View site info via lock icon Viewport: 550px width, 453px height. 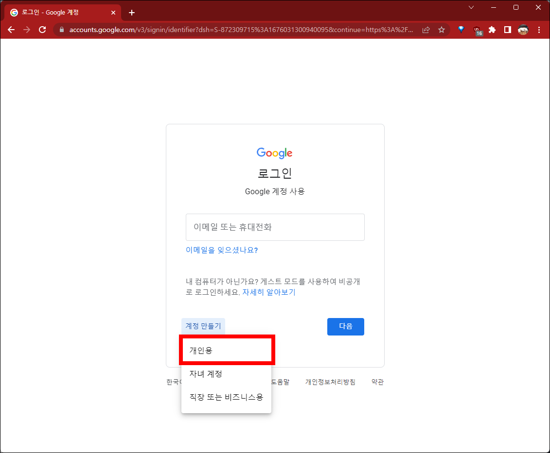tap(62, 30)
